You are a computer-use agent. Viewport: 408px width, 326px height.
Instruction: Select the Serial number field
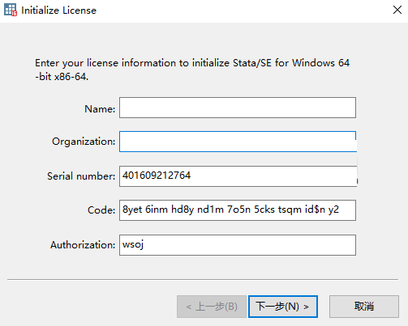[x=238, y=176]
